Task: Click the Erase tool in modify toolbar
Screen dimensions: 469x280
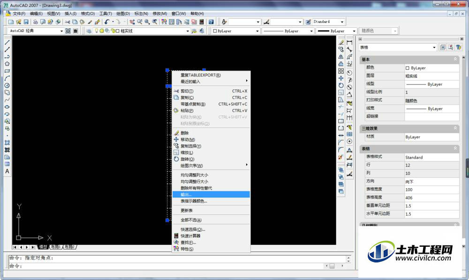Action: click(x=341, y=43)
